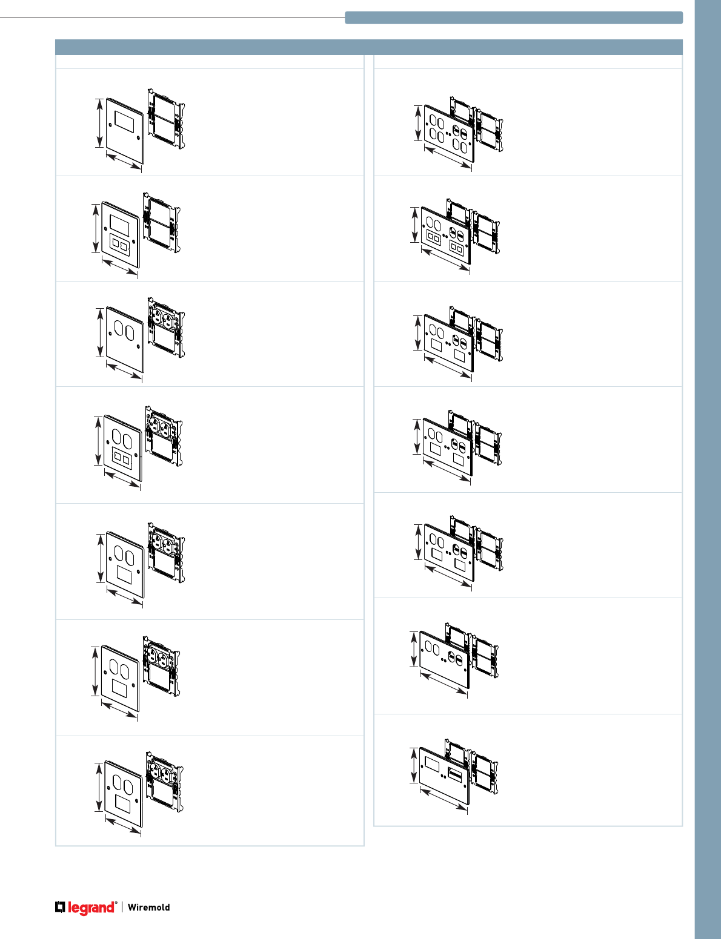Select the single-gang plate with one rectangular opening
This screenshot has height=939, width=721.
[125, 131]
